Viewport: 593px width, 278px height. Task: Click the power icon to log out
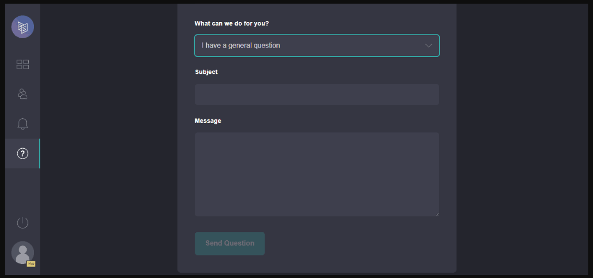click(x=23, y=223)
